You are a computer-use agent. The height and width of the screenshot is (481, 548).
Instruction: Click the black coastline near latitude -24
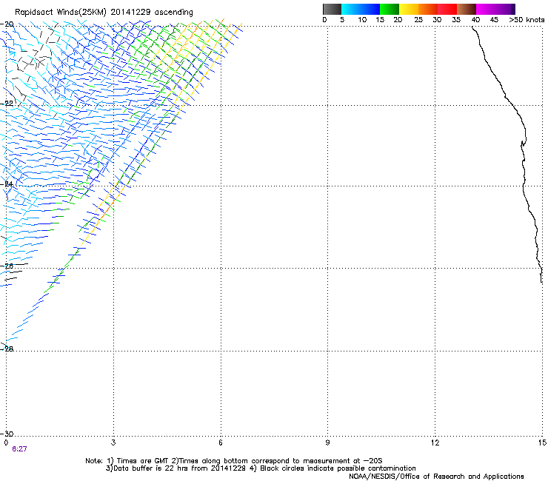(x=523, y=186)
